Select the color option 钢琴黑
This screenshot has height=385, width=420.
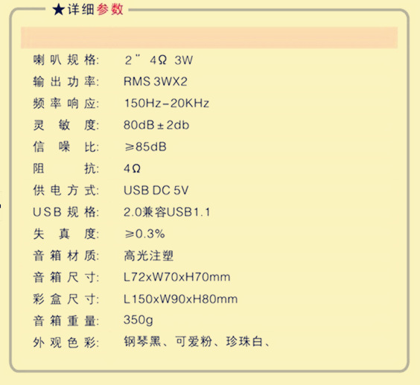pyautogui.click(x=142, y=342)
